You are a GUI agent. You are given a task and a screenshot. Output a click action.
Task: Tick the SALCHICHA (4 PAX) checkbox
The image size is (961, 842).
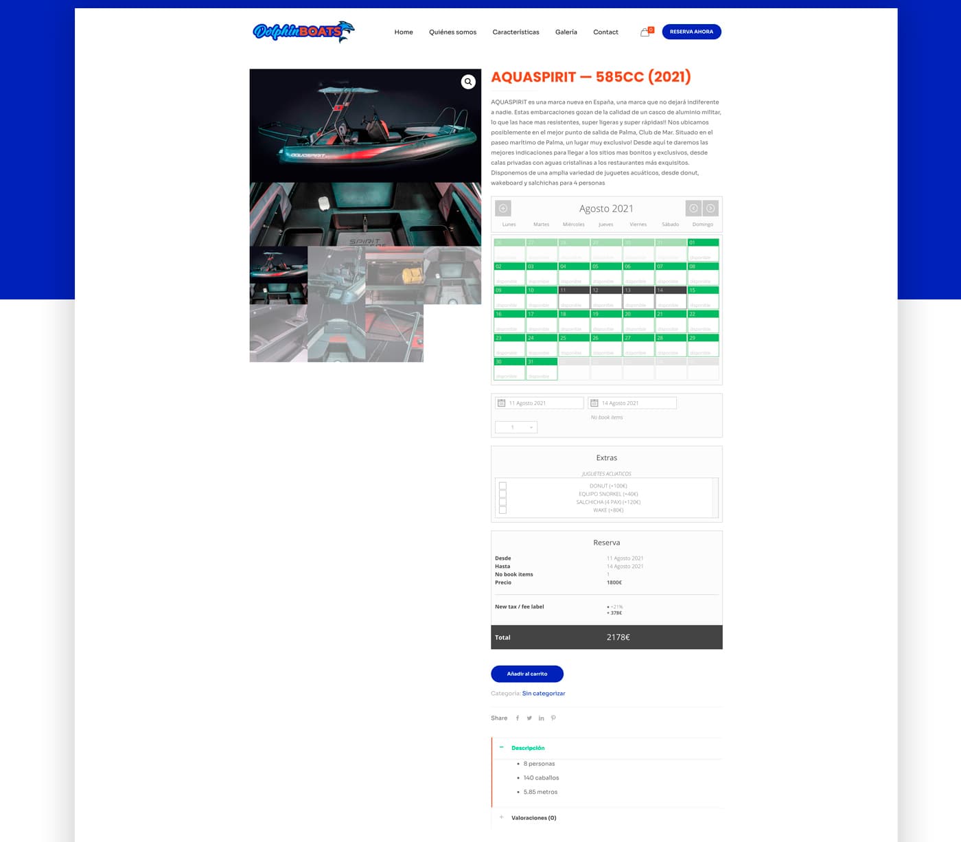pos(503,502)
